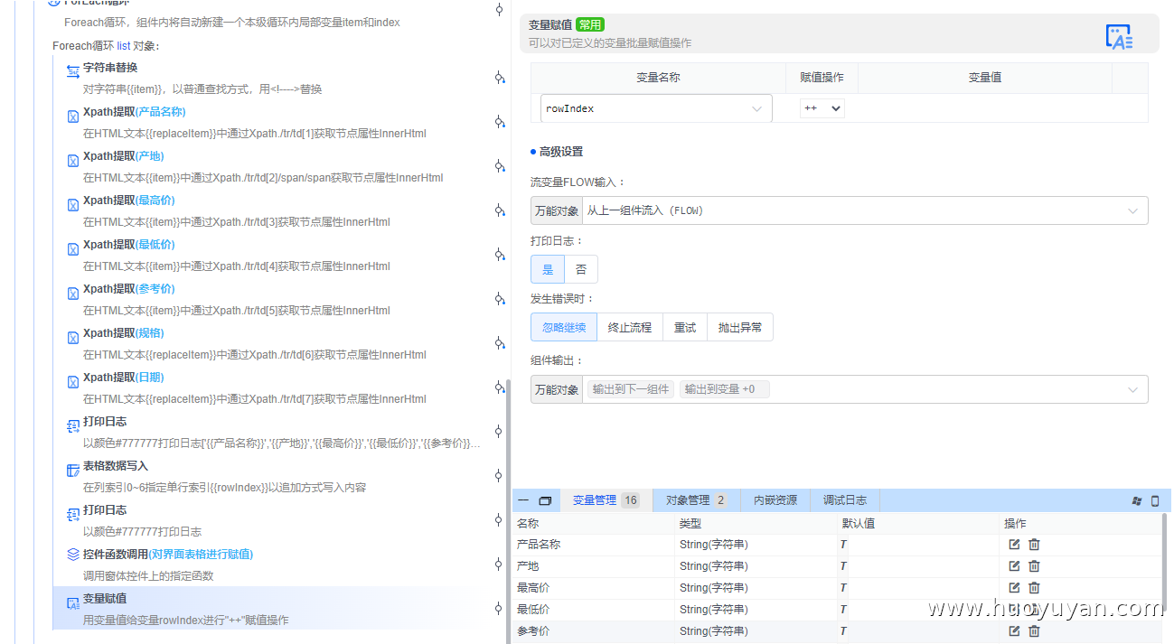The image size is (1174, 644).
Task: Click the flow connector node beside 字符串替换
Action: point(499,78)
